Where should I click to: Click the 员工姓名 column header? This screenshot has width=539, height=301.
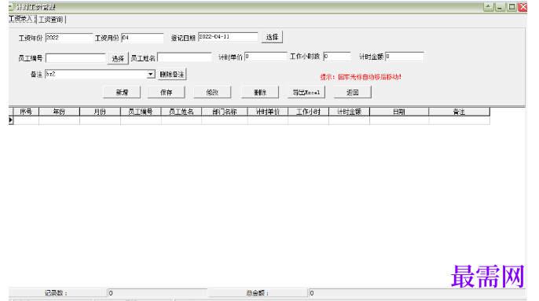(181, 112)
